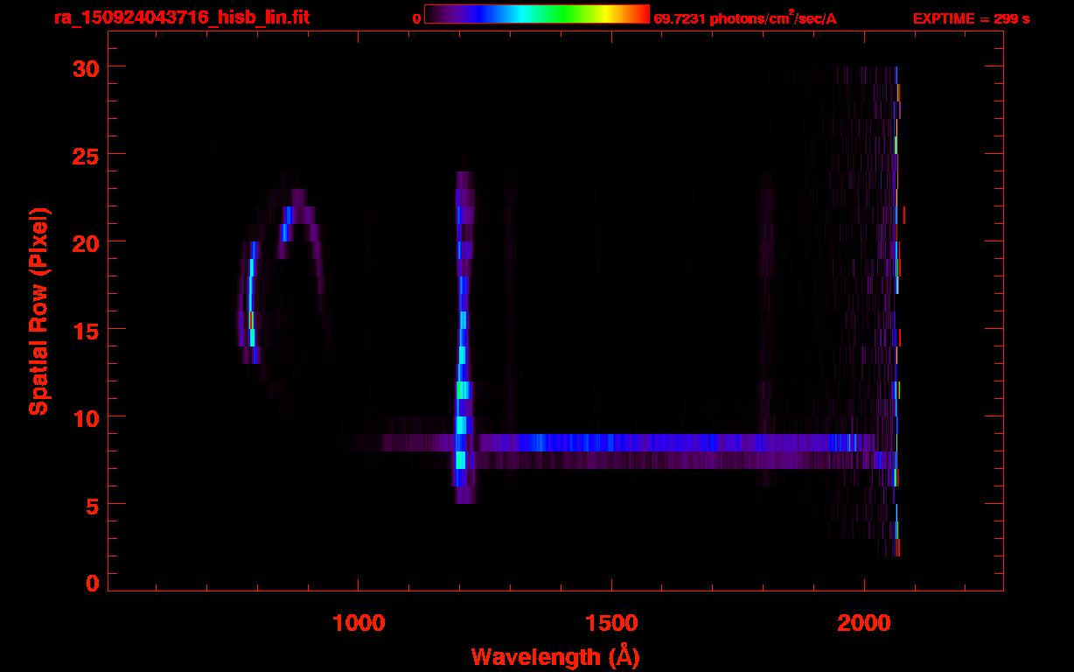Image resolution: width=1074 pixels, height=672 pixels.
Task: Click the 1000 wavelength tick label
Action: click(x=358, y=623)
